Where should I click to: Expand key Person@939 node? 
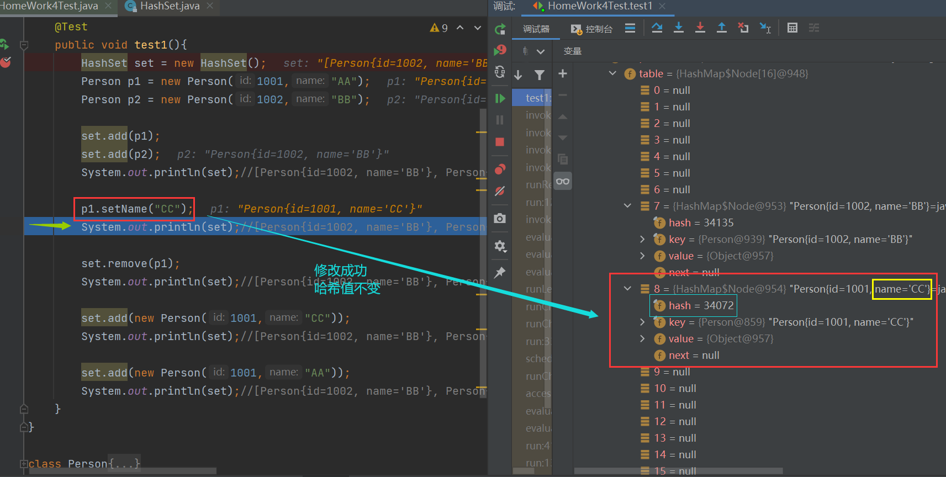point(642,239)
